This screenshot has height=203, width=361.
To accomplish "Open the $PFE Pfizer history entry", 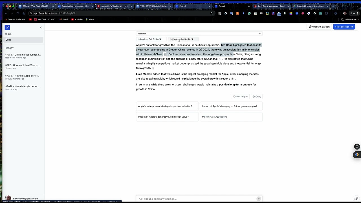I will [x=23, y=67].
